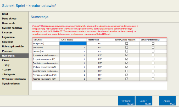The width and height of the screenshot is (179, 107).
Task: Click the Dalej next button
Action: coord(144,101)
